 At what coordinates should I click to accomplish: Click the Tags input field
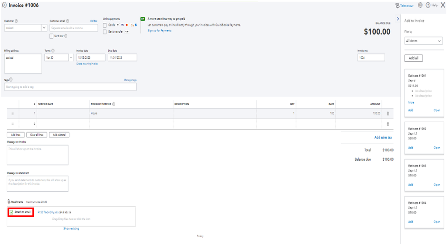70,87
